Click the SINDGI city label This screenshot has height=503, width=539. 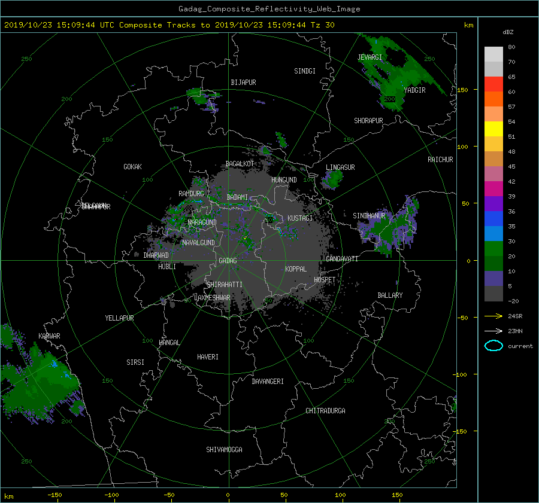(x=305, y=71)
